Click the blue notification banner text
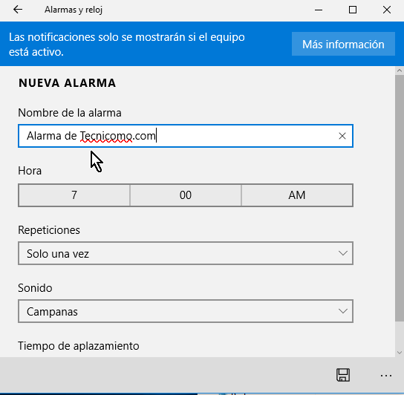 127,45
